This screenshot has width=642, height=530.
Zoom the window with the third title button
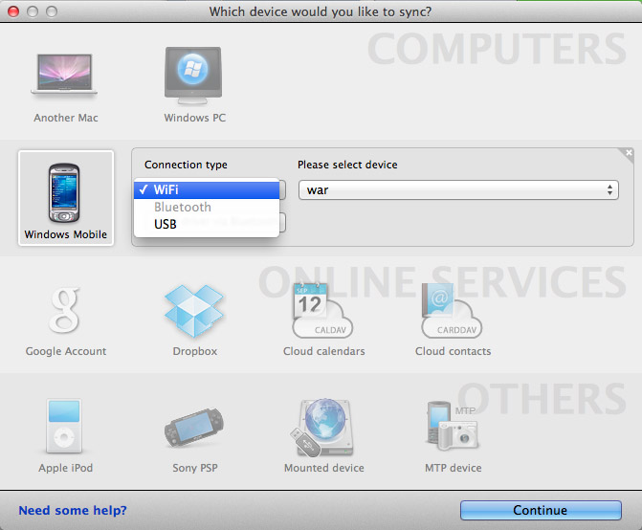(52, 11)
